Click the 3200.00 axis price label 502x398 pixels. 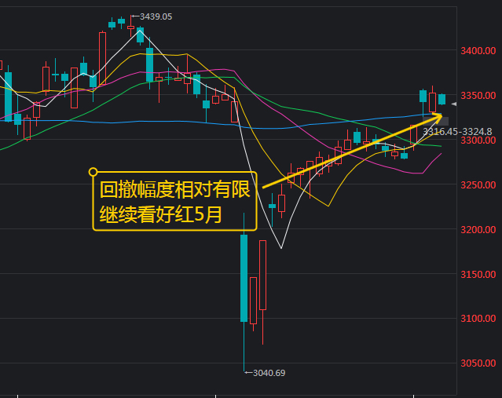tap(478, 229)
